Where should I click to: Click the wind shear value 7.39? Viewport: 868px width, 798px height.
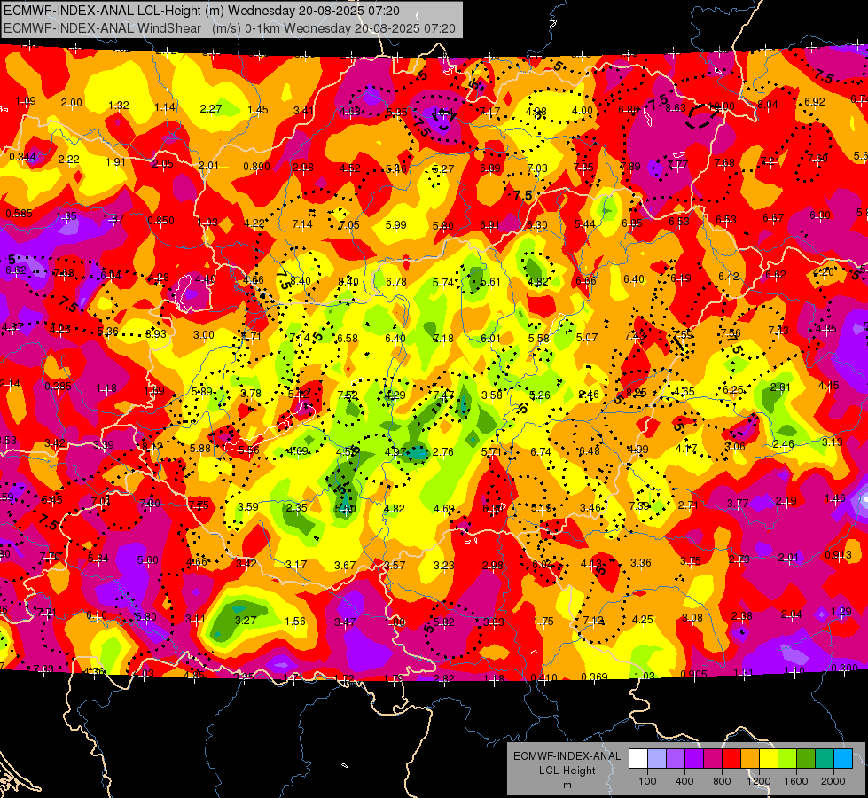[x=639, y=505]
